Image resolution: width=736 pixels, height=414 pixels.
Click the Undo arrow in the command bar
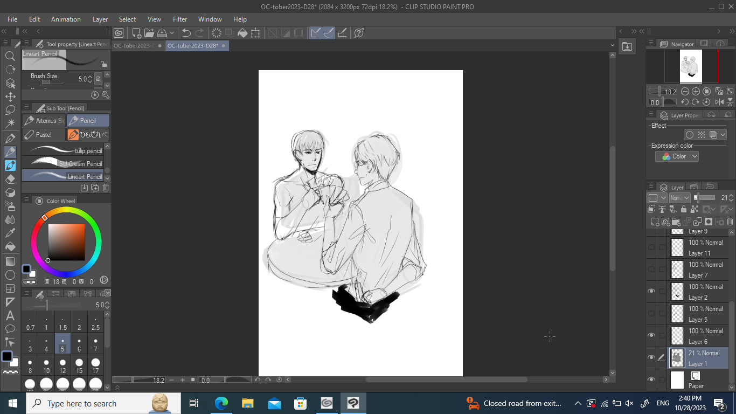click(186, 33)
